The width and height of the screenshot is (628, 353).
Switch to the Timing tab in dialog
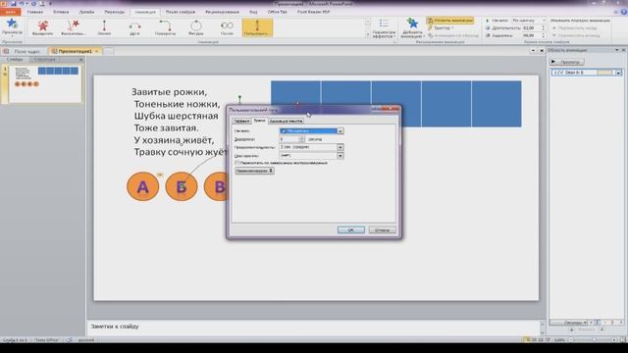point(259,121)
